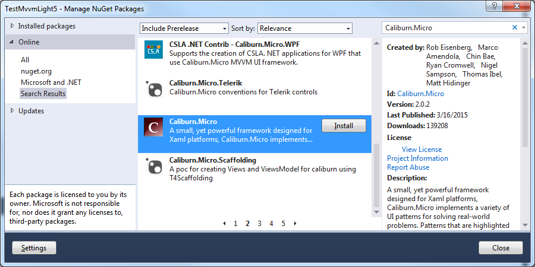535x267 pixels.
Task: Go to next results page arrow
Action: point(295,224)
